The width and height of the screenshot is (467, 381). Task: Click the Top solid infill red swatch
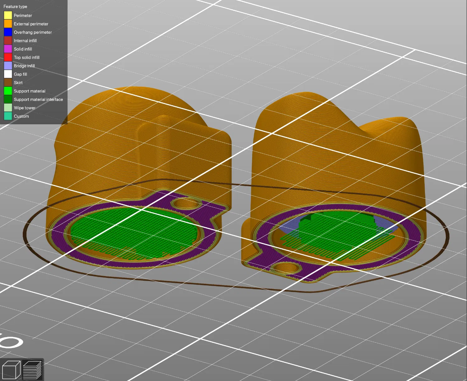8,57
